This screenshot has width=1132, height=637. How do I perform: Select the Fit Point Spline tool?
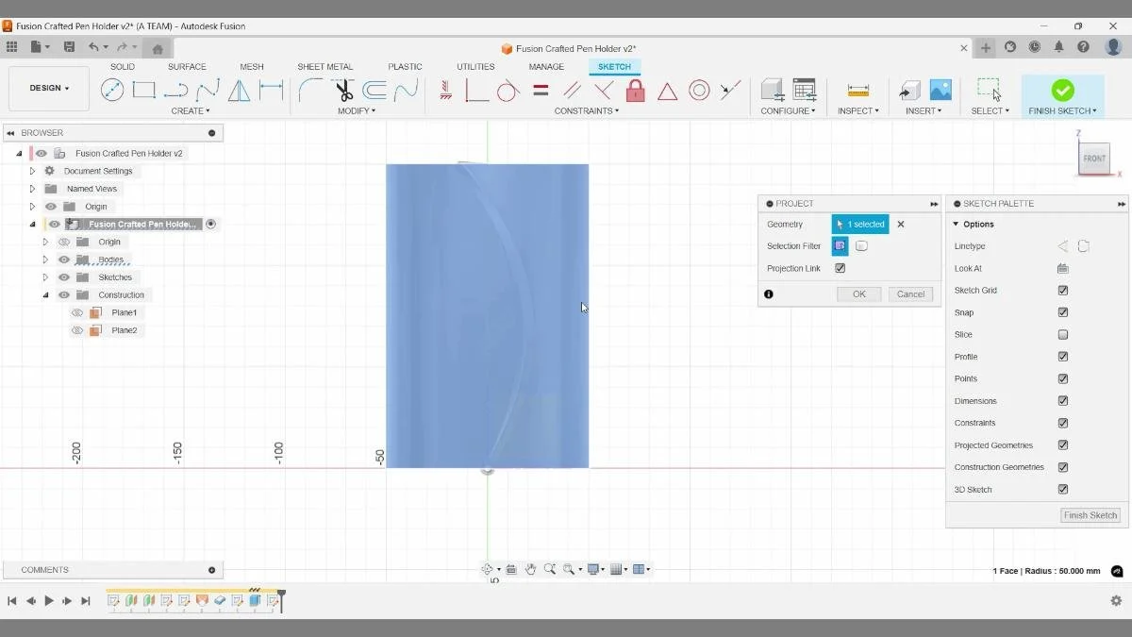coord(208,90)
